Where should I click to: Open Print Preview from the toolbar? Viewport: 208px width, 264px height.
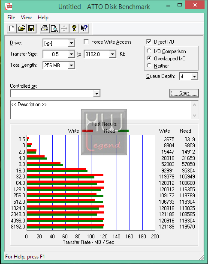point(54,28)
